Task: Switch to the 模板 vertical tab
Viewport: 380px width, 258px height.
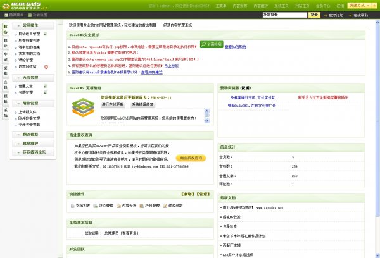Action: (x=5, y=99)
